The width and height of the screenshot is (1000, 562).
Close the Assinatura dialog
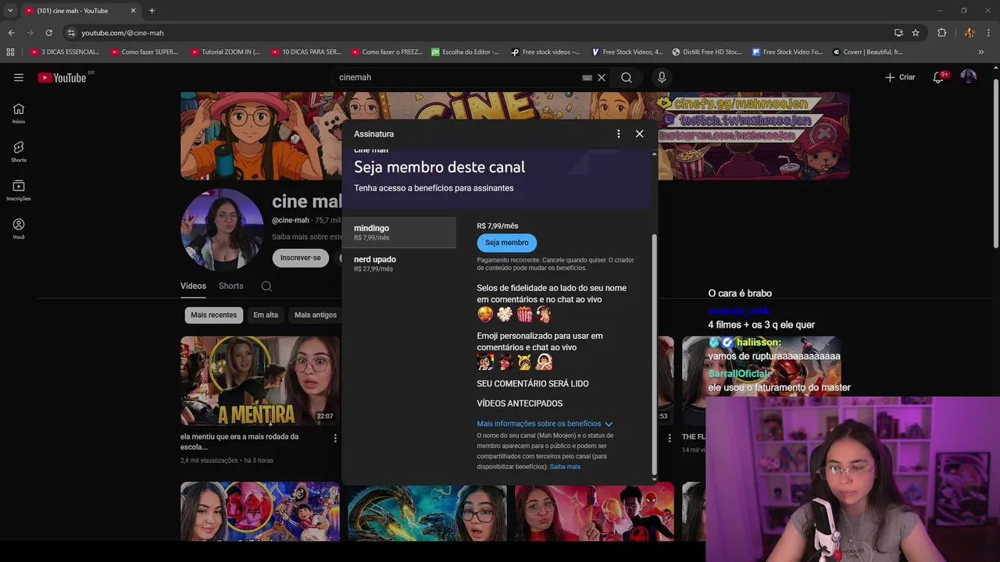(x=639, y=133)
